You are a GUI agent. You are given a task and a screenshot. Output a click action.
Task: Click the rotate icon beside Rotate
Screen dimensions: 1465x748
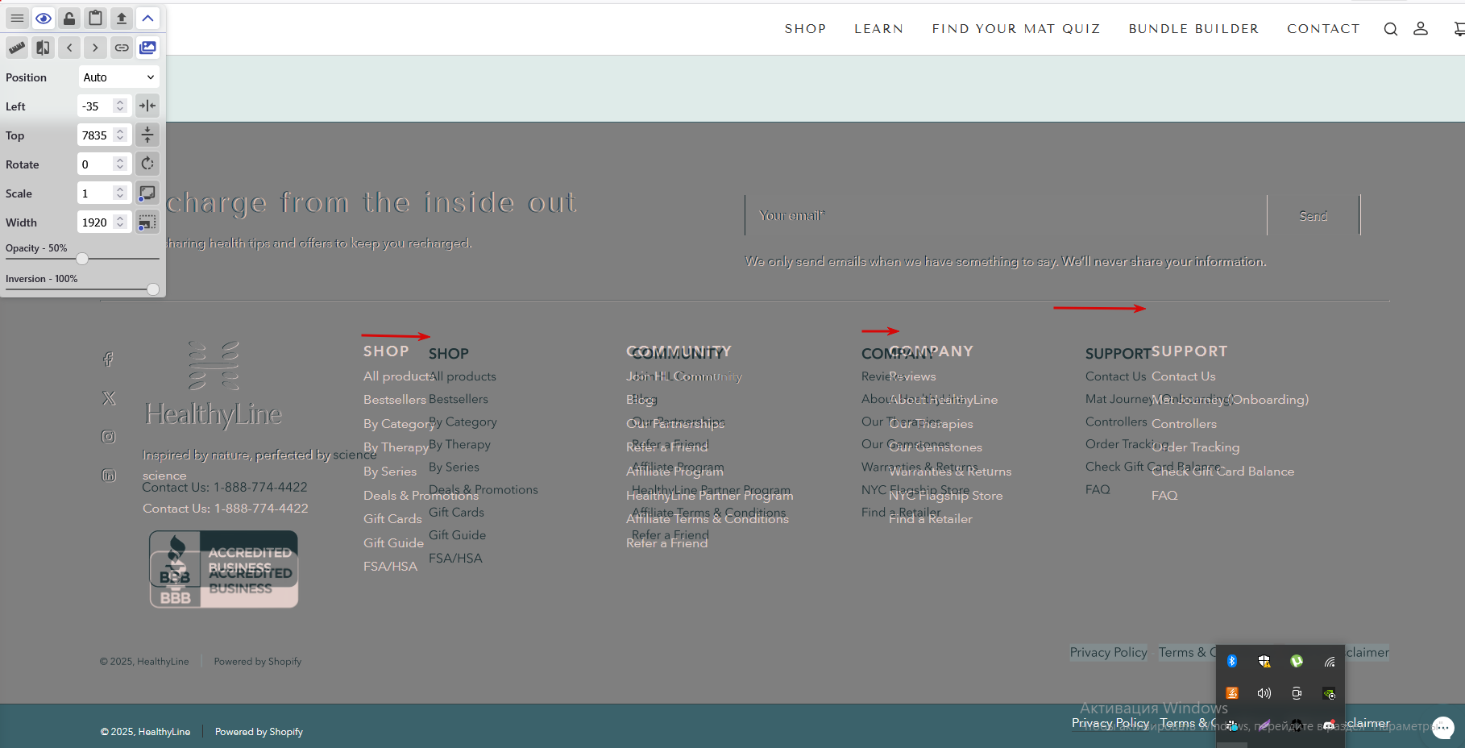[147, 164]
